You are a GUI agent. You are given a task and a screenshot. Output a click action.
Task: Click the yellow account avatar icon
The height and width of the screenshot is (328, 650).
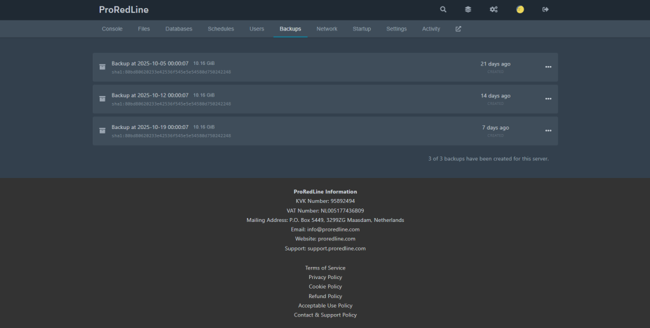point(520,10)
